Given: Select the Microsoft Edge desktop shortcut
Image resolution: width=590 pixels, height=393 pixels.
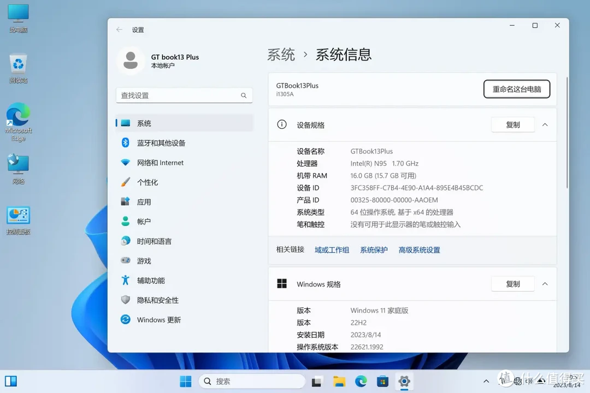Looking at the screenshot, I should click(x=18, y=122).
